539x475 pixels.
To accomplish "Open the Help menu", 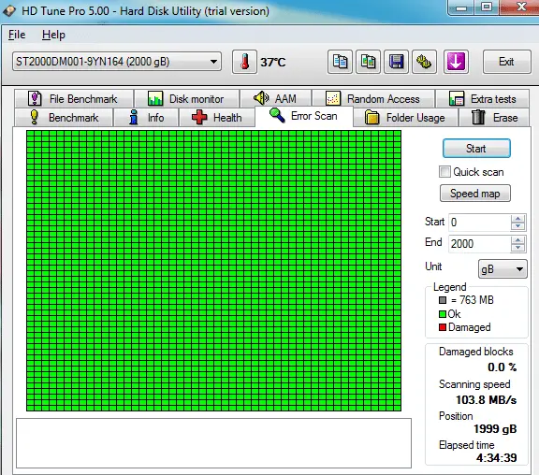I will click(53, 35).
